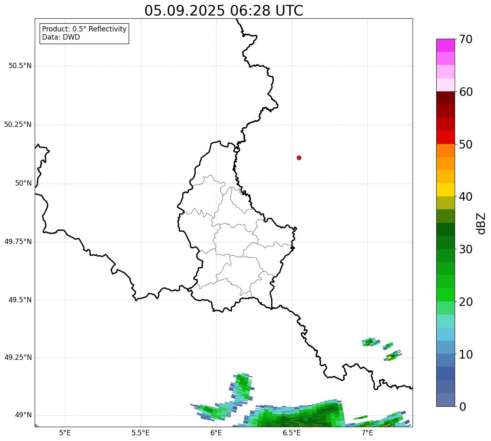The height and width of the screenshot is (441, 491).
Task: Click the colorbar 20 tick label
Action: pos(466,302)
